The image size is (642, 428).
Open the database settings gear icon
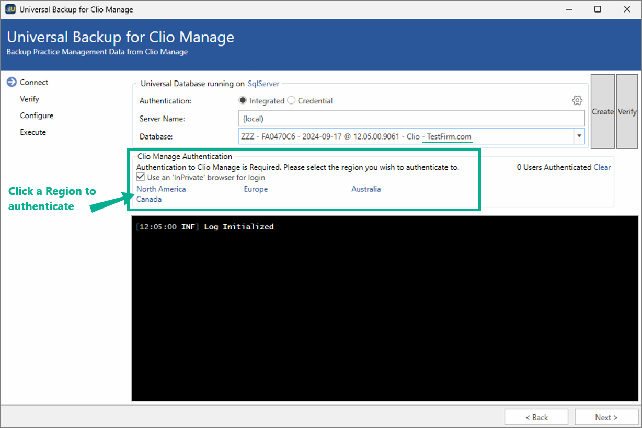(577, 100)
